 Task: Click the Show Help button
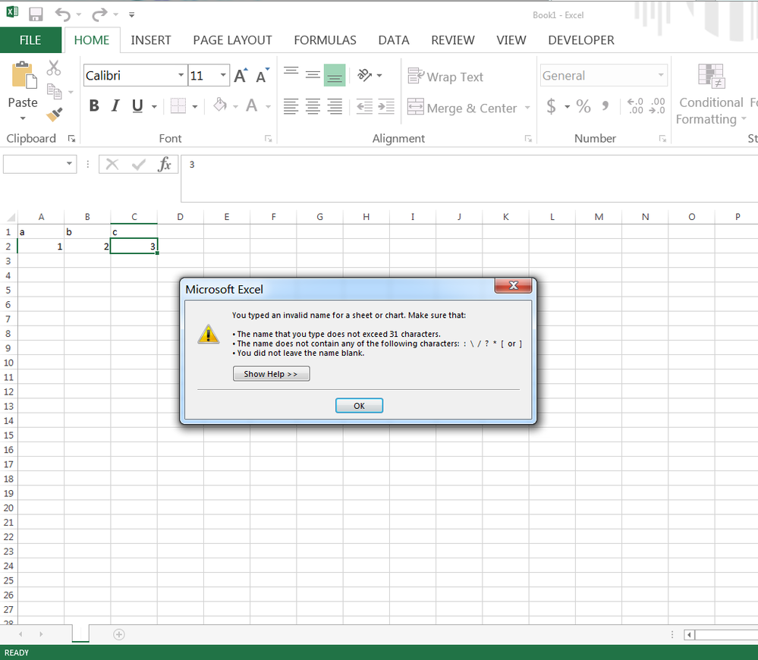tap(271, 374)
